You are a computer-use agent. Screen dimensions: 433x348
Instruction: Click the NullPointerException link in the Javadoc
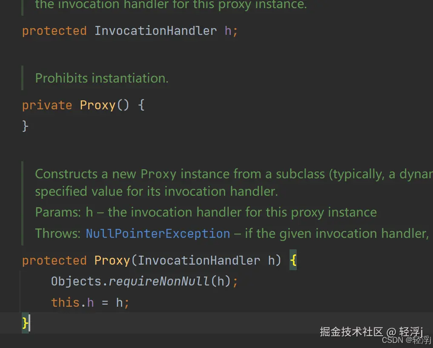click(158, 234)
